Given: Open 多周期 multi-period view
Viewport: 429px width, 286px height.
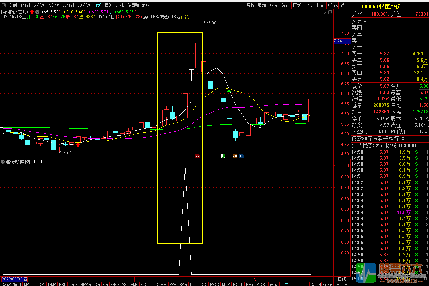Looking at the screenshot, I should 133,5.
